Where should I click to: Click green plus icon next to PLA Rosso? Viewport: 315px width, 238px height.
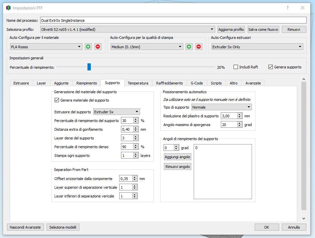(88, 47)
